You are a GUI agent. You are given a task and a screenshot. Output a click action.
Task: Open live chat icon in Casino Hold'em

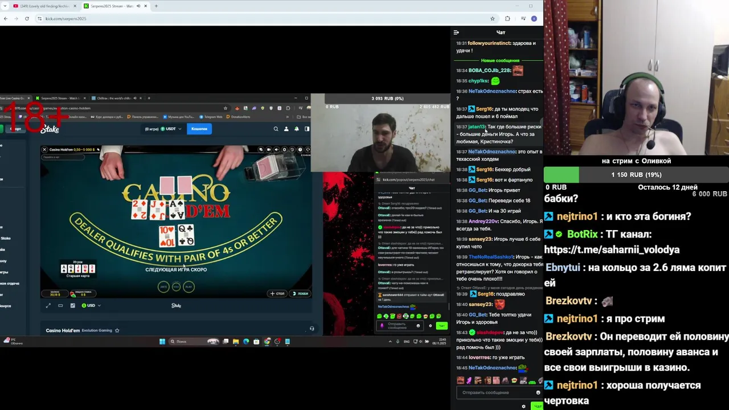point(261,150)
